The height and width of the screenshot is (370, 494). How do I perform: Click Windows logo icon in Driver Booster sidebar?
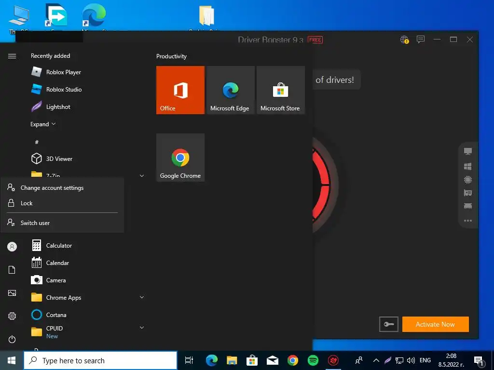(468, 166)
